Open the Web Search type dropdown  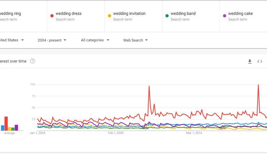(x=136, y=40)
